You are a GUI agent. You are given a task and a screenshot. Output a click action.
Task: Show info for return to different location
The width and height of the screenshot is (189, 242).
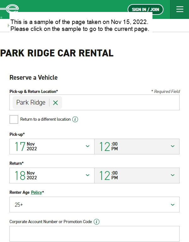click(75, 119)
